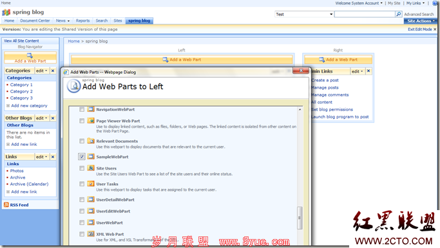Check the UserDetailWebPart checkbox
This screenshot has height=248, width=440.
tap(82, 200)
